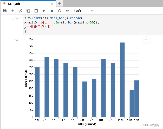Image resolution: width=163 pixels, height=129 pixels.
Task: Open a new launcher tab
Action: click(60, 4)
